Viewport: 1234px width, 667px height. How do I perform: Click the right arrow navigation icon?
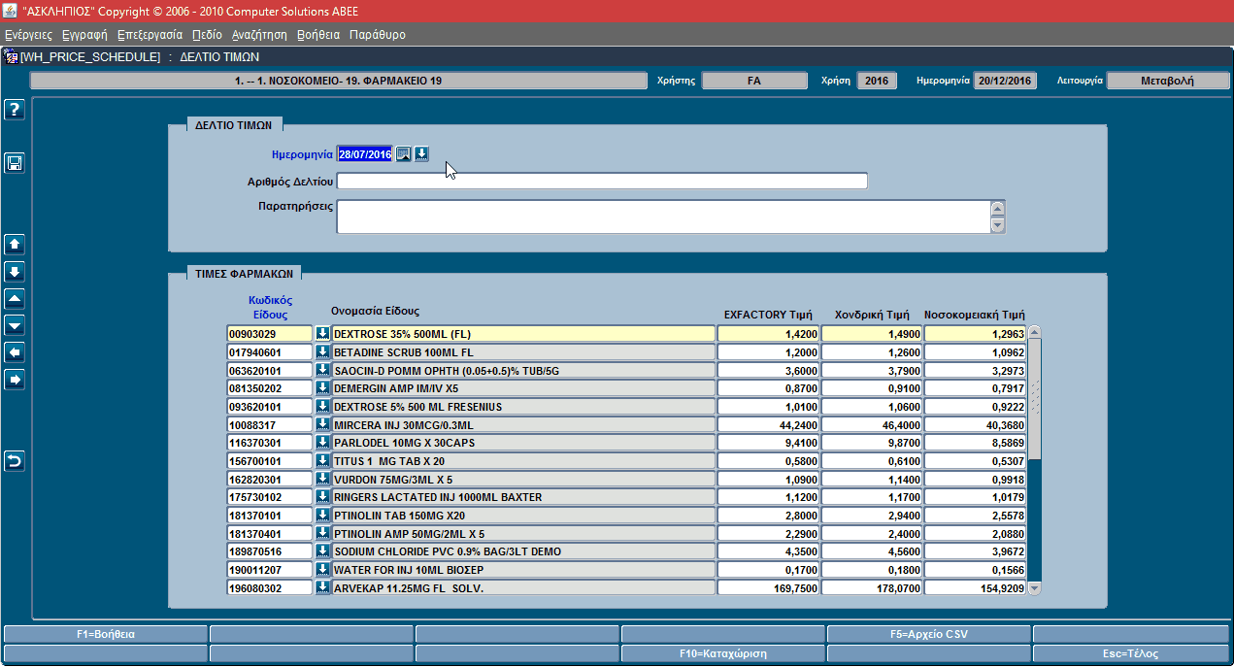coord(15,380)
